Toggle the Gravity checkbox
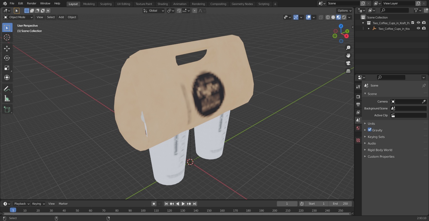Image resolution: width=429 pixels, height=221 pixels. pyautogui.click(x=370, y=130)
